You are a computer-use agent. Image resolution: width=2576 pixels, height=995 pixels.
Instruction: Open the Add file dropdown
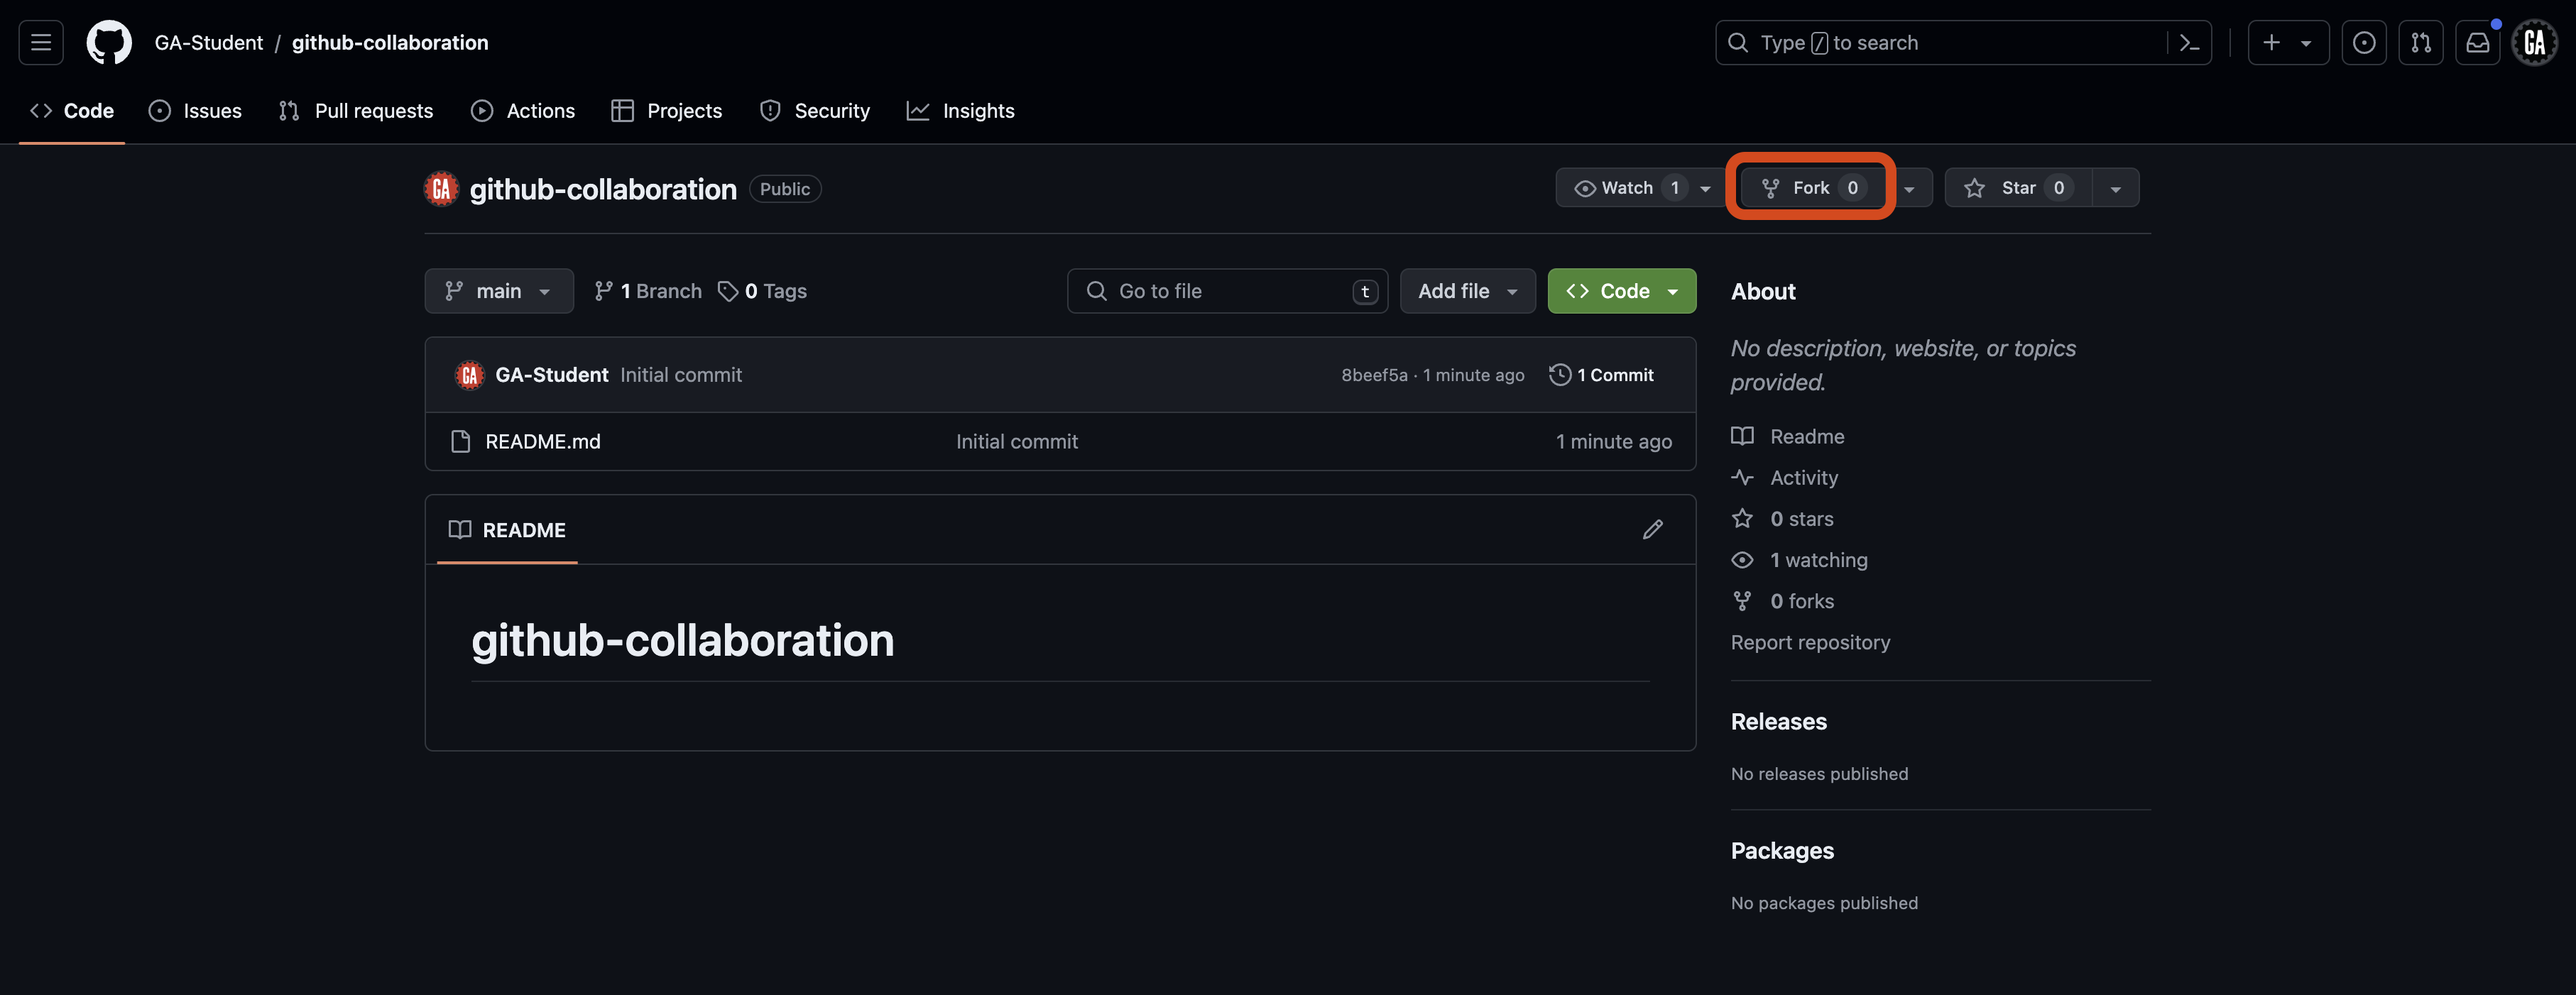(1467, 291)
